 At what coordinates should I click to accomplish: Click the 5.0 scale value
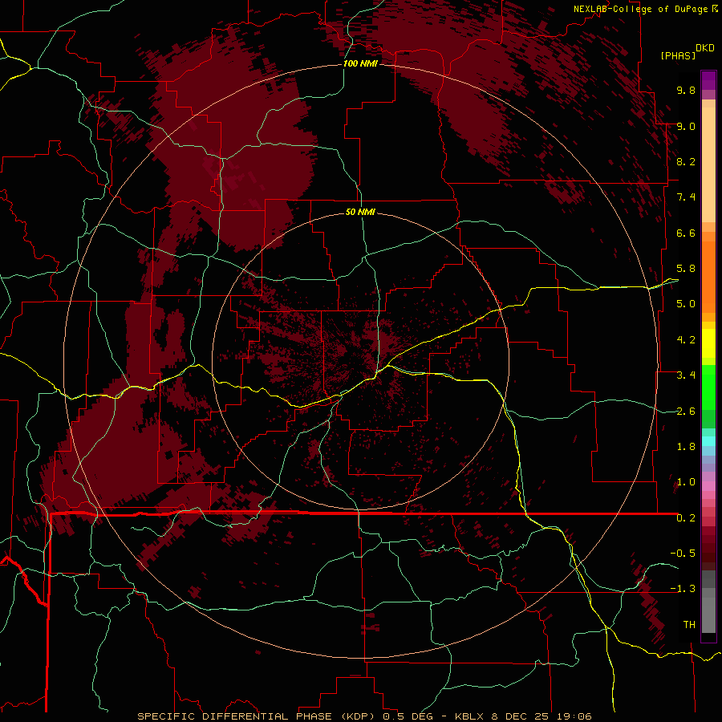686,304
